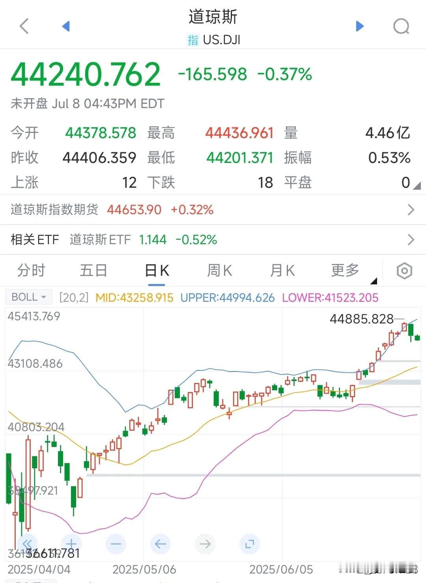The image size is (426, 583).
Task: Tap the MID:43258.915 value
Action: coord(135,297)
